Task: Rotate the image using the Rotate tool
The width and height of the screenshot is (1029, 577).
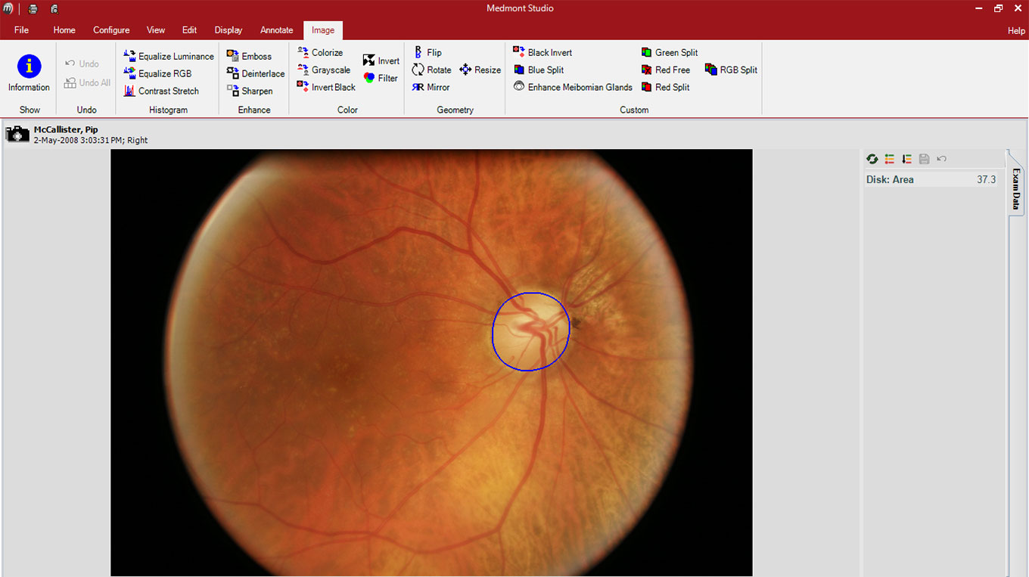Action: pyautogui.click(x=431, y=70)
